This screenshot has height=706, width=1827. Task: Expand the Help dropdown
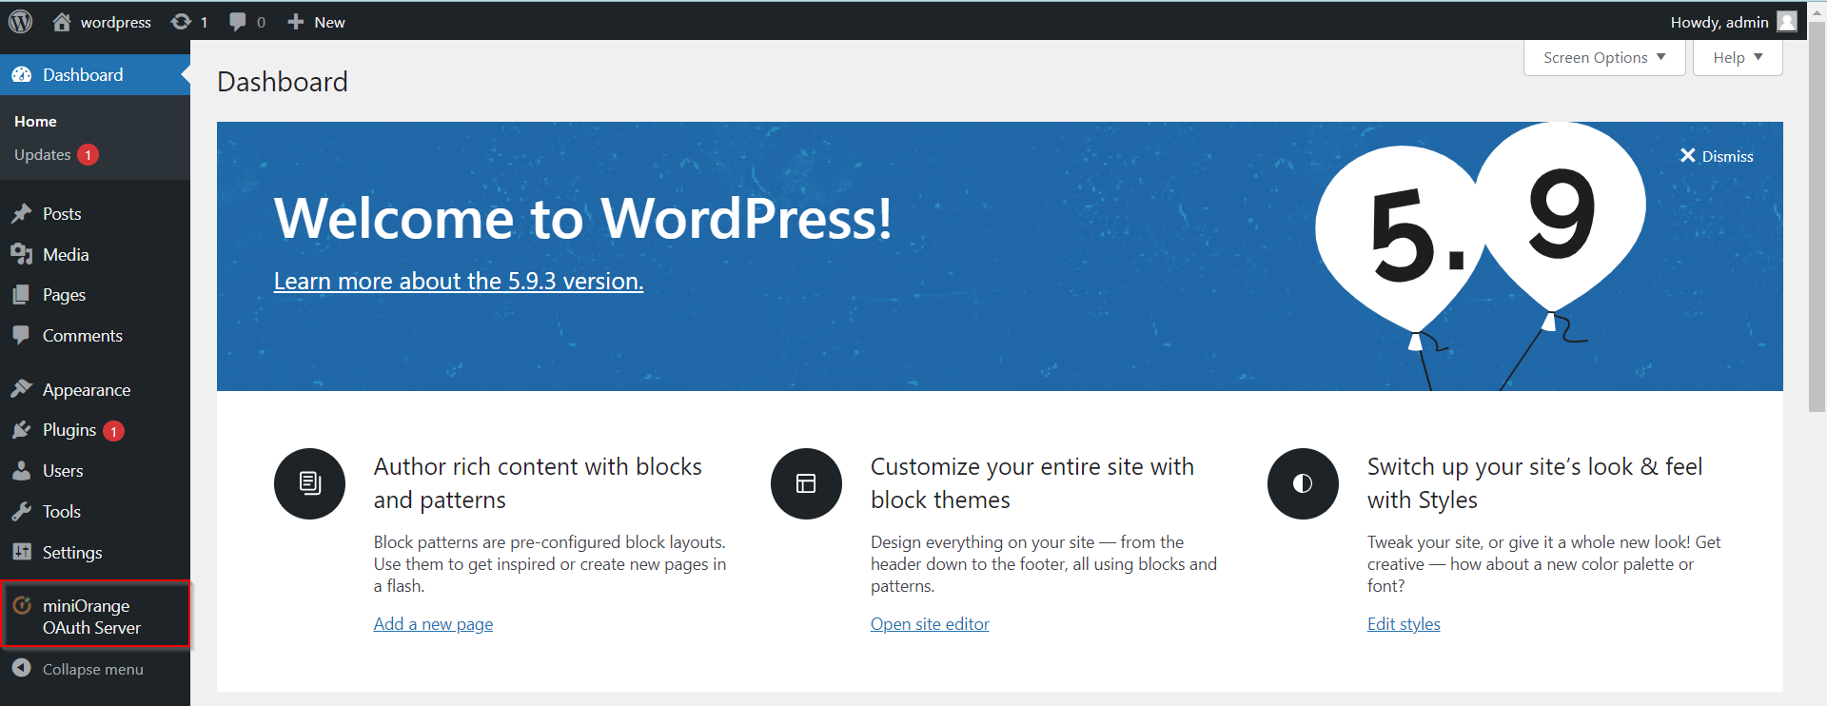pos(1738,57)
